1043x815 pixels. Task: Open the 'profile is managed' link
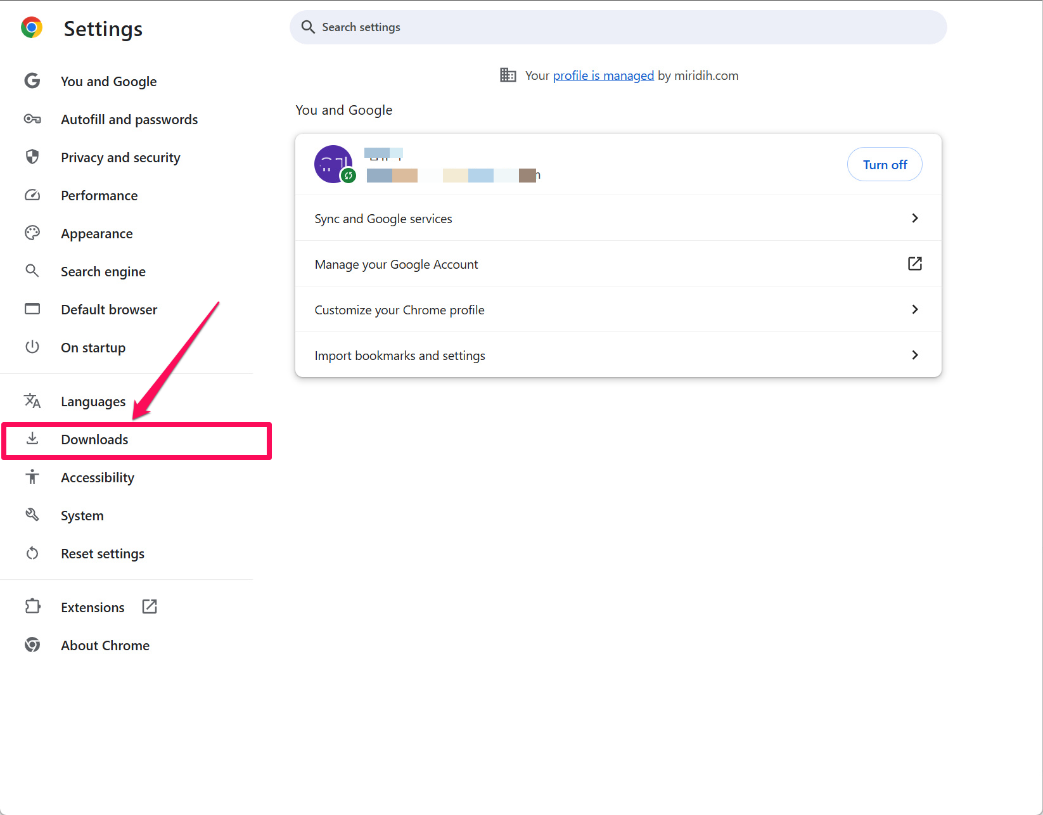pyautogui.click(x=603, y=76)
